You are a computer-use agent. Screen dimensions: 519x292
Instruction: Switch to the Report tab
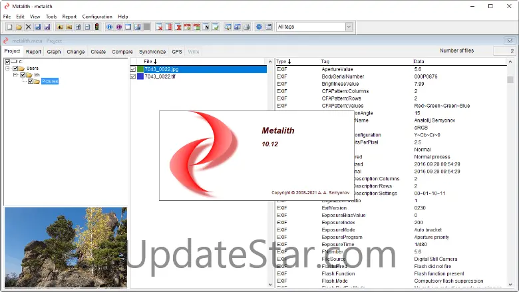[33, 52]
